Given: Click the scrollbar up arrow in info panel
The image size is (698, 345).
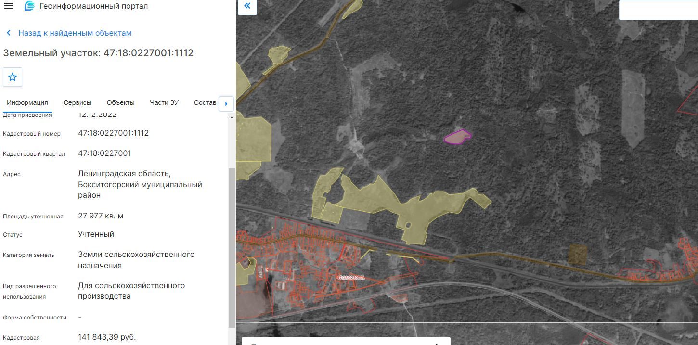Looking at the screenshot, I should [232, 117].
